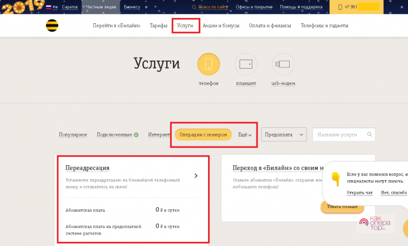The image size is (408, 246).
Task: Click the search magnifier in Название услуги field
Action: click(370, 134)
